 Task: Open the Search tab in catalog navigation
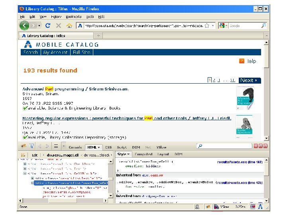31,52
